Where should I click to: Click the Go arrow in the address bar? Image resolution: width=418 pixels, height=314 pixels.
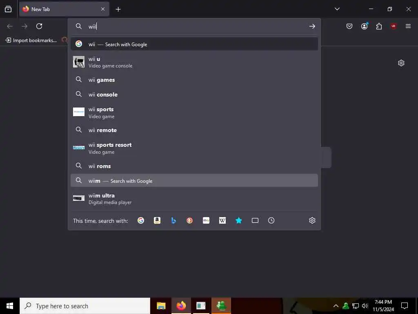coord(312,26)
